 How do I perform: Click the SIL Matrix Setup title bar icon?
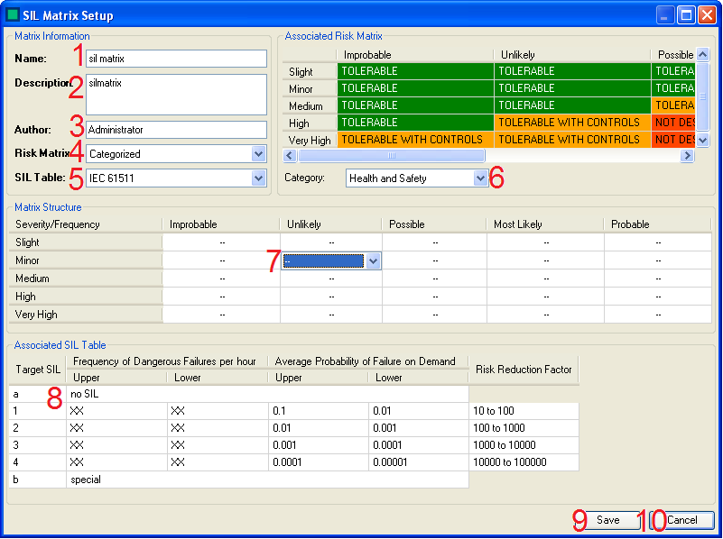tap(13, 15)
